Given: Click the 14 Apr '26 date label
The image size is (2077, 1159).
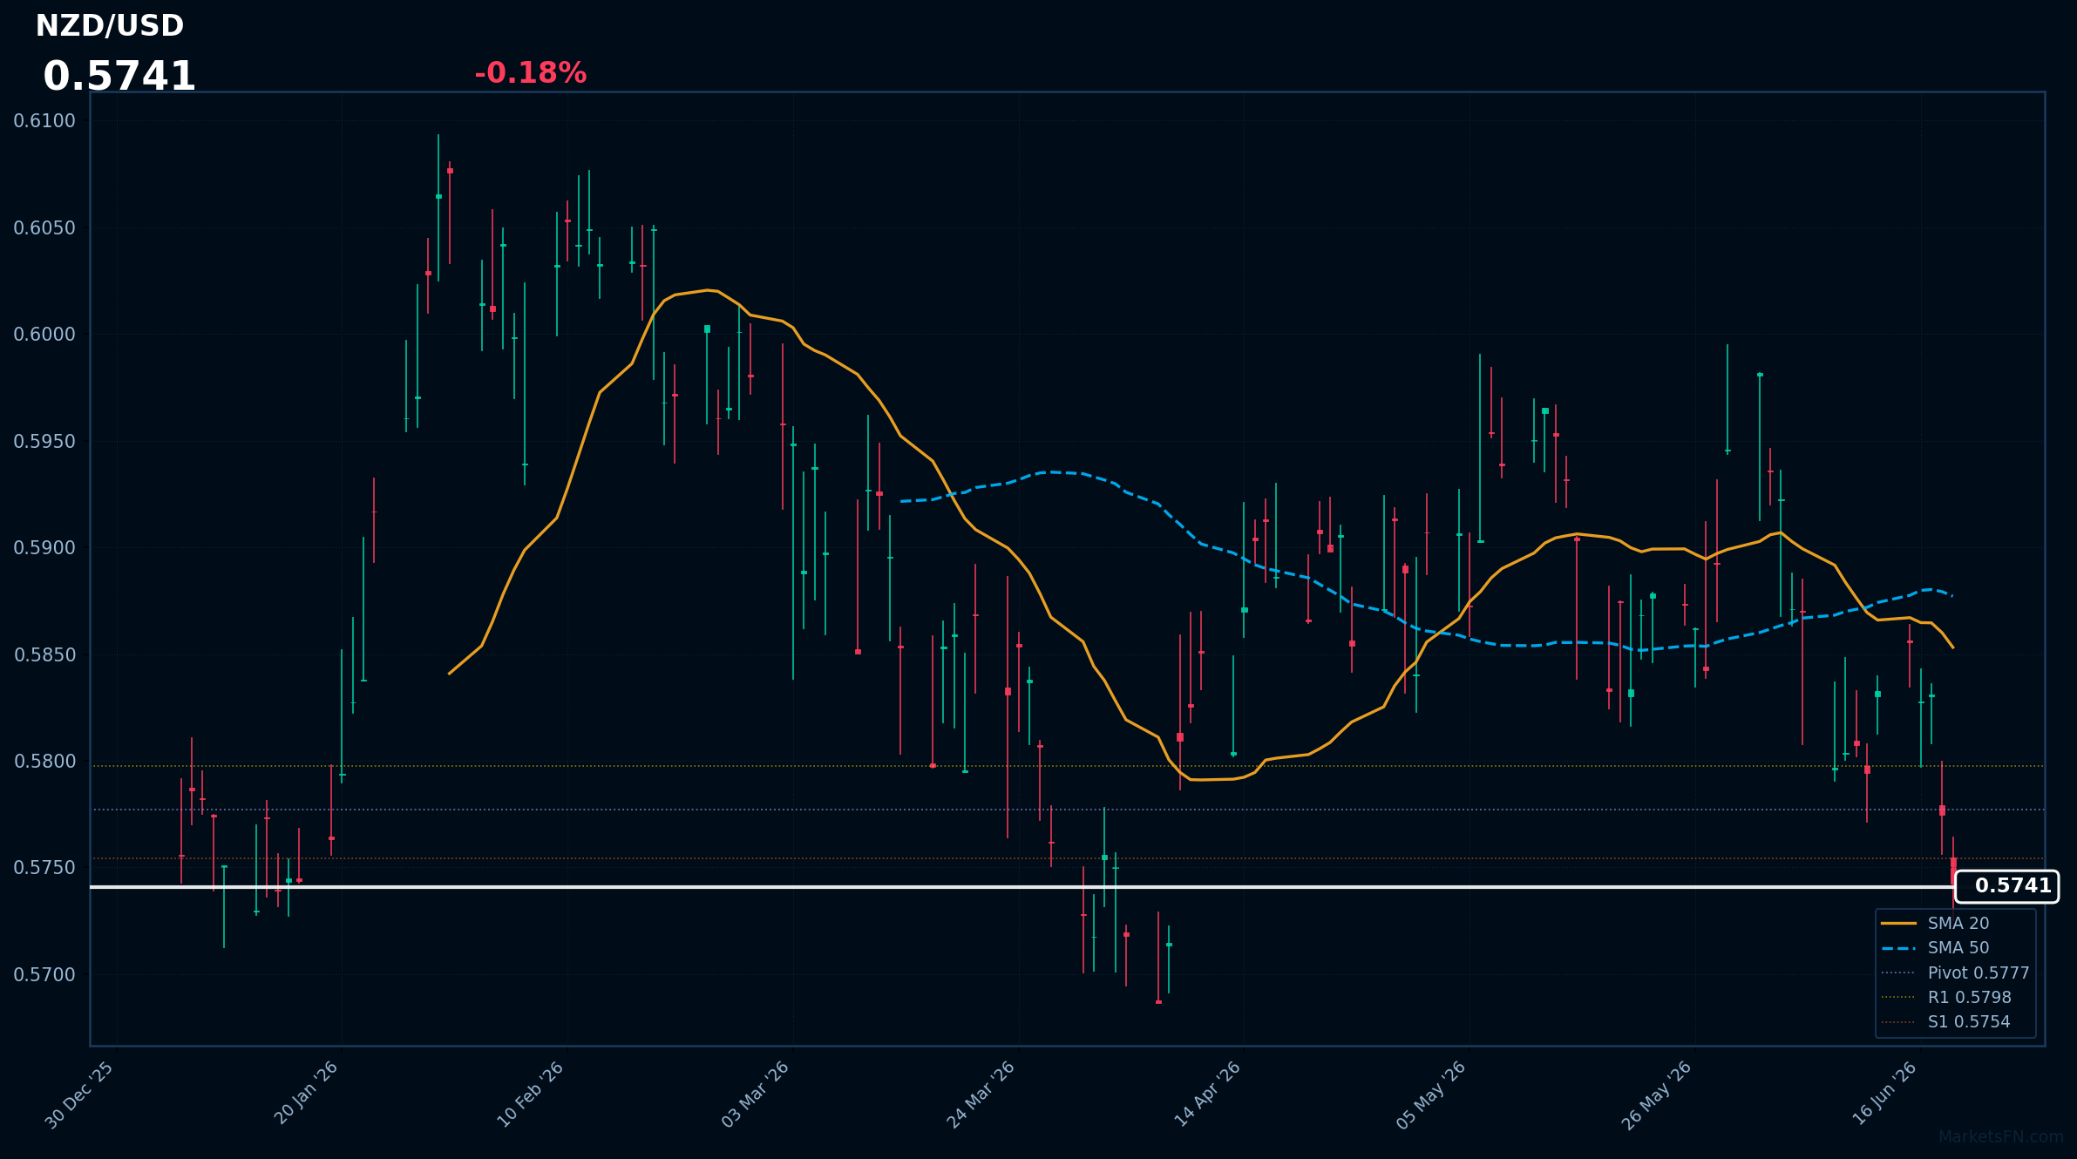Looking at the screenshot, I should (1207, 1094).
